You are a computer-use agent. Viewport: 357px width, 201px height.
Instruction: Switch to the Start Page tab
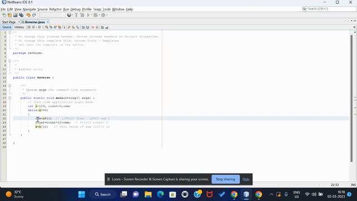tap(9, 22)
